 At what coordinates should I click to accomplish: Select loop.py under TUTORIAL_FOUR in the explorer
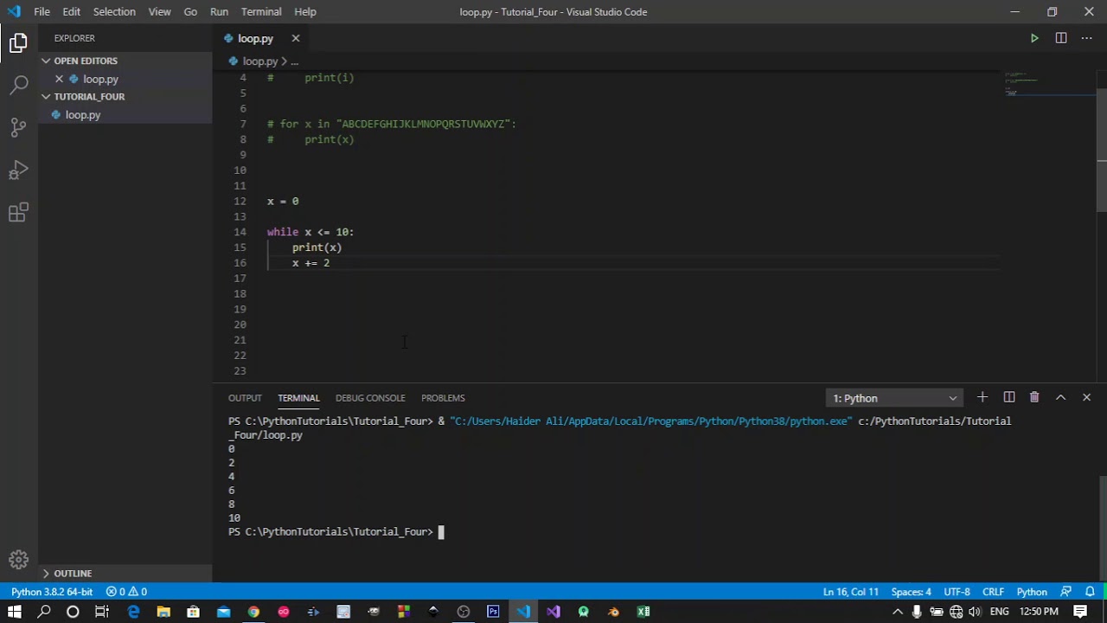coord(125,115)
